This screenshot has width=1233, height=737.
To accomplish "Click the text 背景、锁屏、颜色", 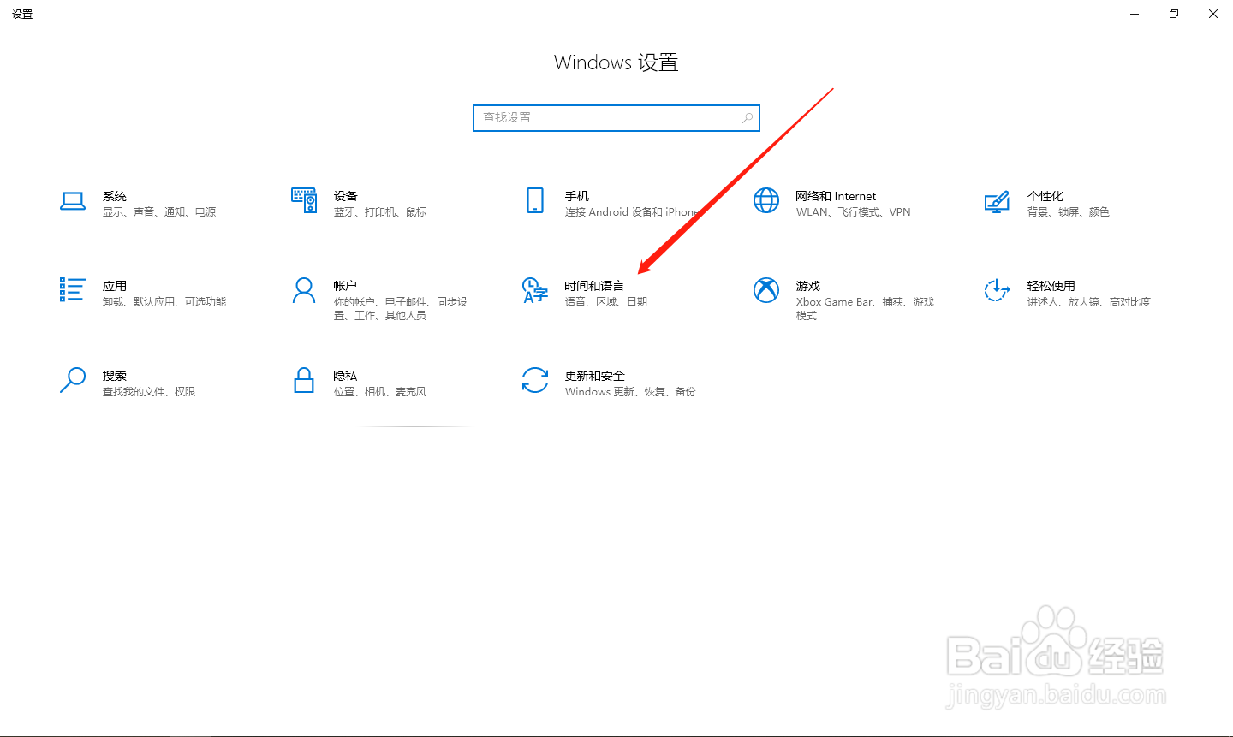I will point(1069,212).
